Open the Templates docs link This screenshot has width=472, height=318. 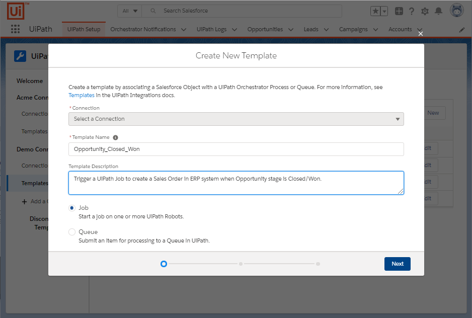coord(82,95)
